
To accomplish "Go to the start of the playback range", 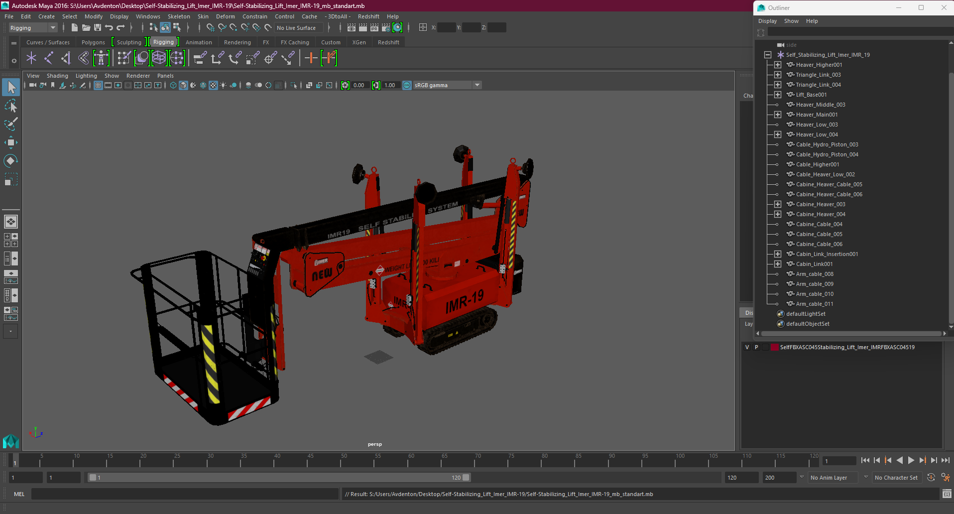I will pyautogui.click(x=865, y=461).
